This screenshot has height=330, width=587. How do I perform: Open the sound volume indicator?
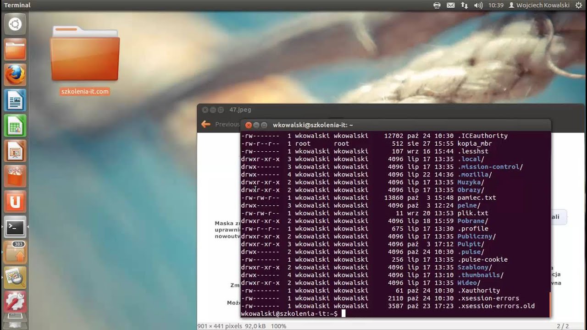coord(478,5)
